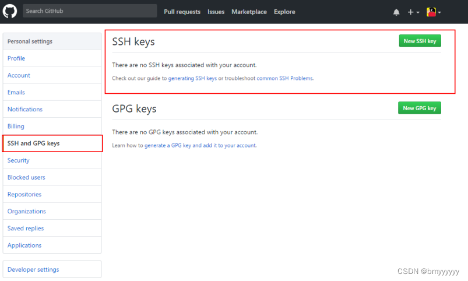468x281 pixels.
Task: Click the SSH keys heading
Action: (x=133, y=41)
